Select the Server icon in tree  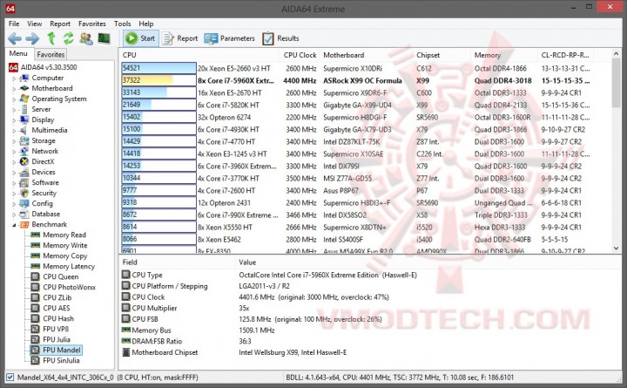point(24,109)
